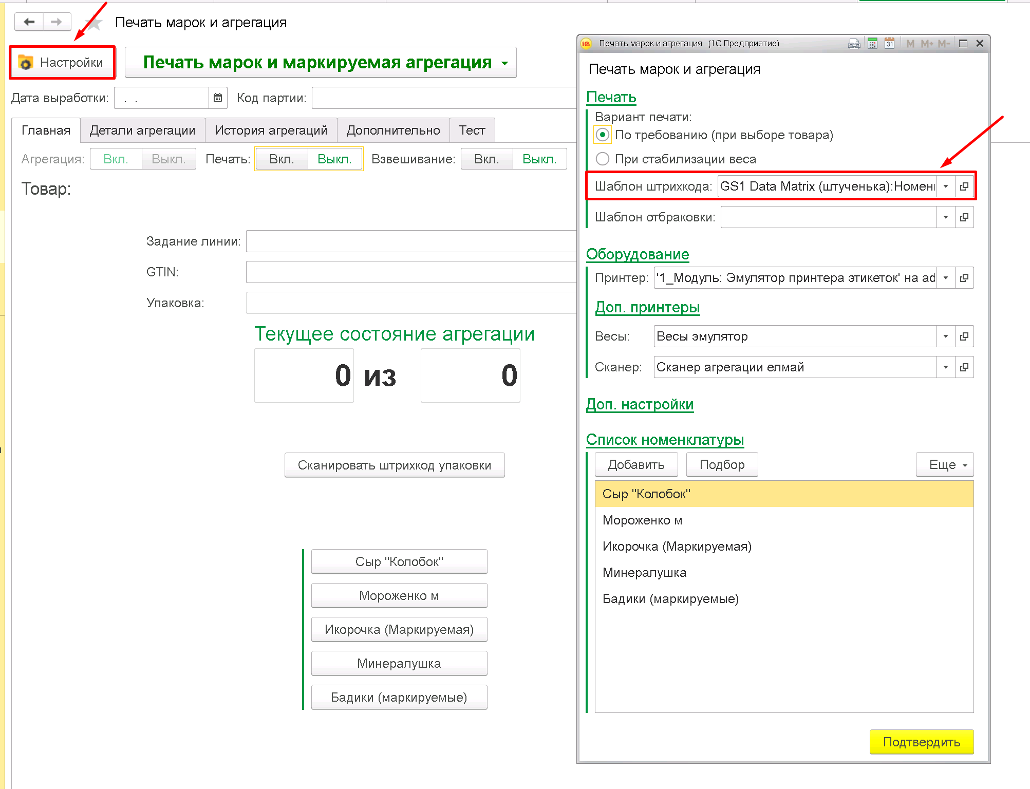
Task: Choose Сыр "Колобок" product button
Action: click(x=399, y=561)
